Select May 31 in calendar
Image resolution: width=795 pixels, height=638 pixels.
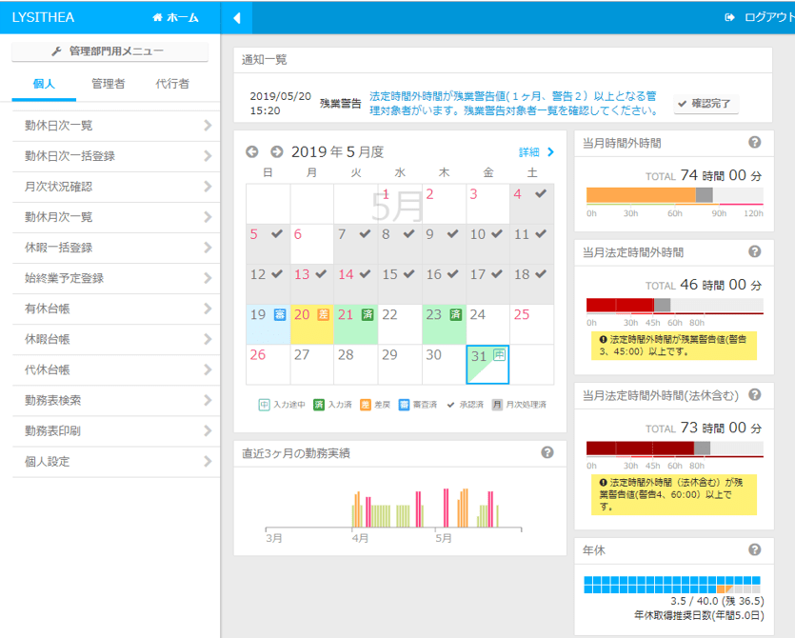pos(487,364)
